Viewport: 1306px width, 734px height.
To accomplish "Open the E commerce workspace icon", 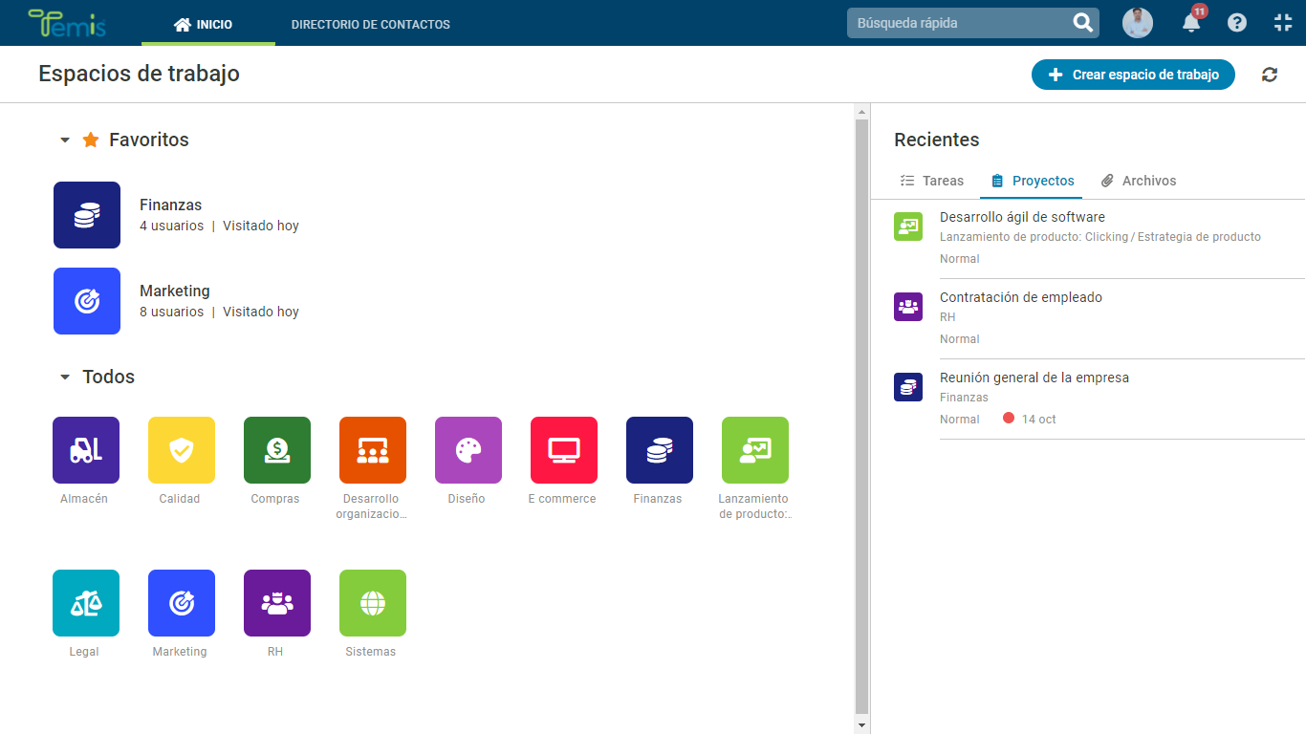I will coord(564,450).
